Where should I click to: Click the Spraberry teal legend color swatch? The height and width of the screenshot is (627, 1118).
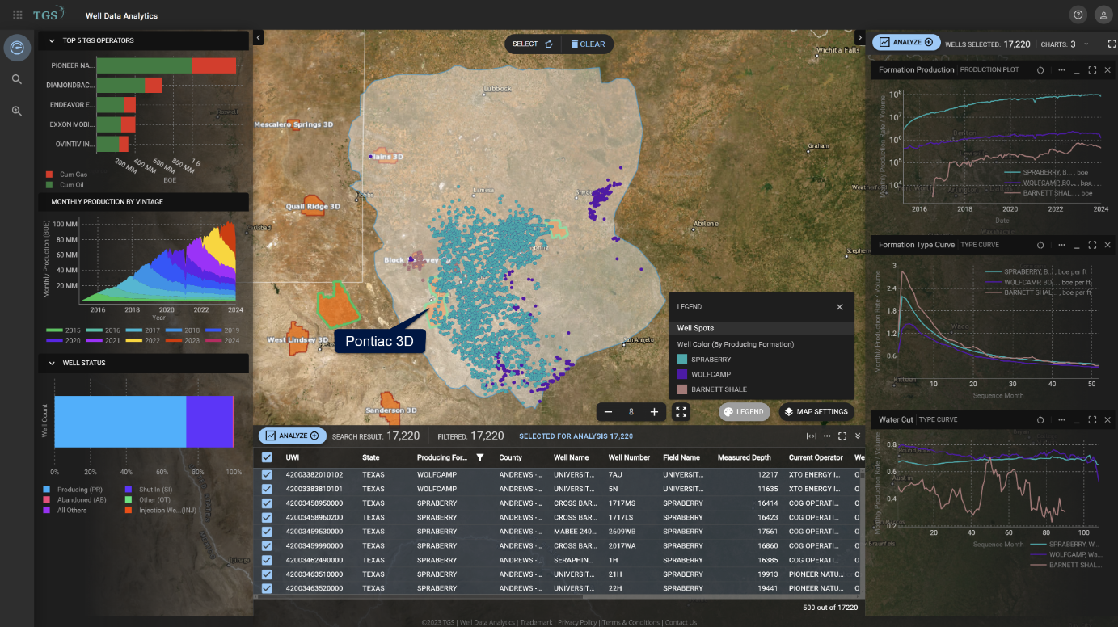point(683,360)
